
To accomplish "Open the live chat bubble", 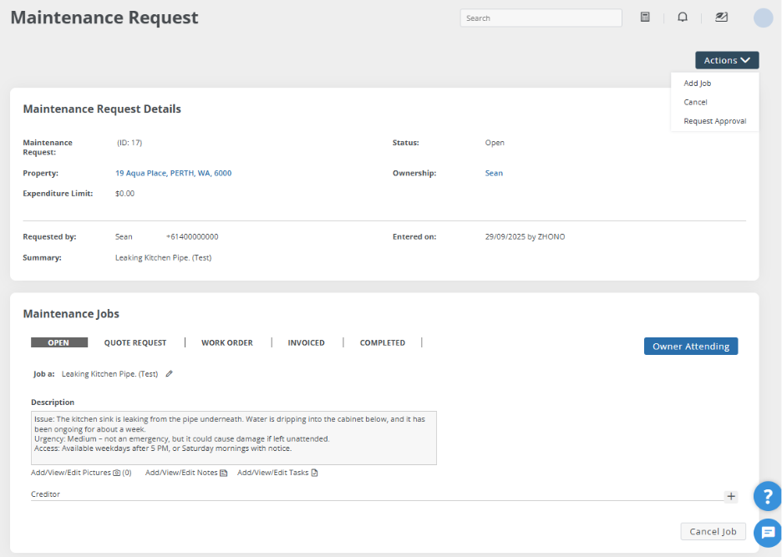I will click(x=767, y=532).
